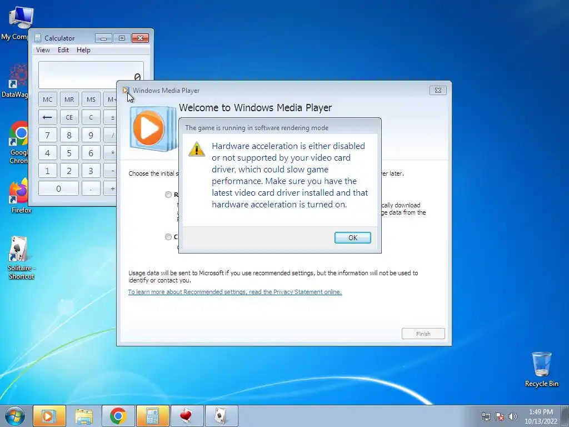
Task: Launch Chrome from the taskbar
Action: click(118, 416)
